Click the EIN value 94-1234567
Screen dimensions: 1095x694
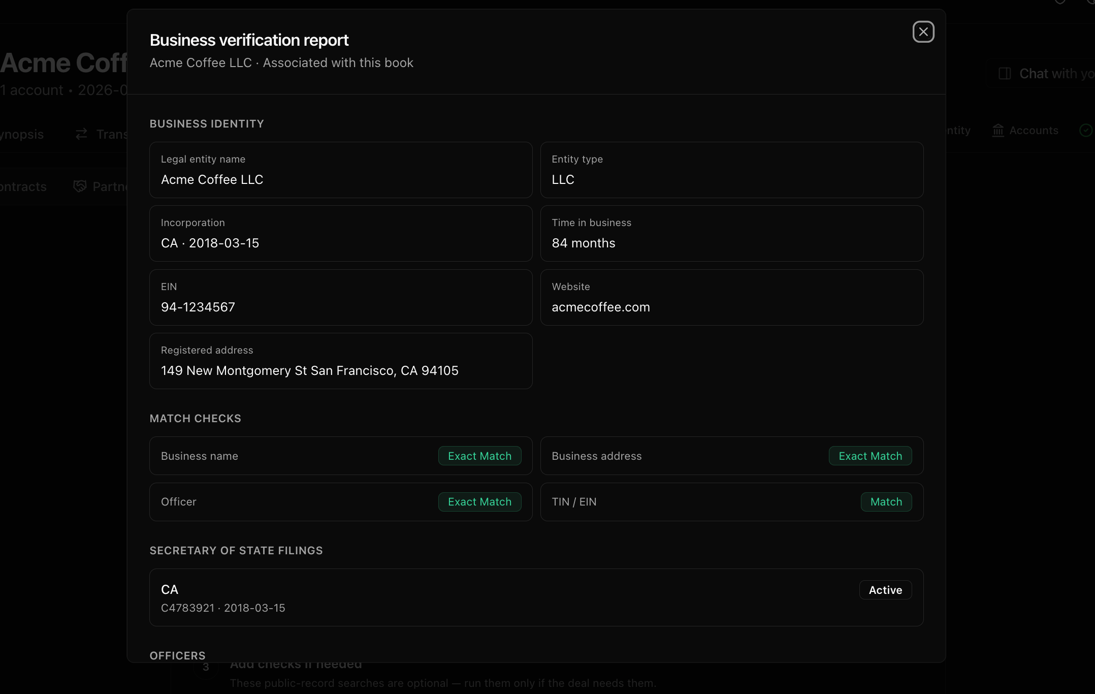pos(198,307)
